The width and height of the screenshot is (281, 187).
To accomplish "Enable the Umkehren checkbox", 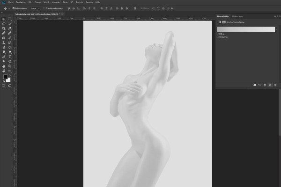I will (x=218, y=37).
